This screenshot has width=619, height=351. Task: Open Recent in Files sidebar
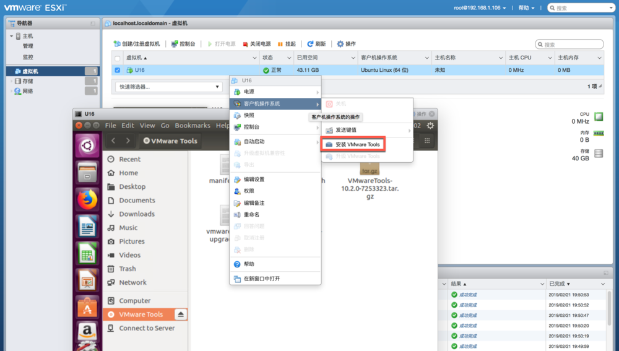[130, 159]
